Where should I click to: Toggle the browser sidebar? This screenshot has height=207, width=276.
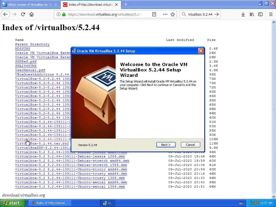click(x=260, y=15)
